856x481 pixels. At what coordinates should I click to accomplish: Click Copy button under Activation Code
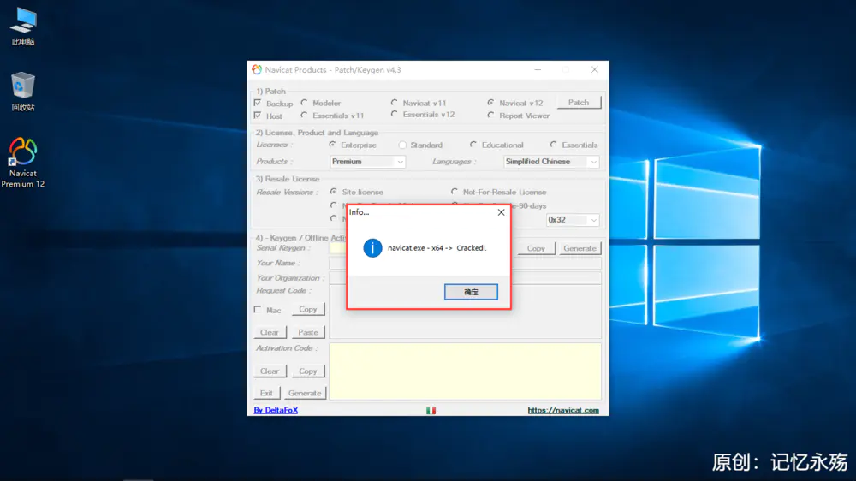tap(308, 371)
